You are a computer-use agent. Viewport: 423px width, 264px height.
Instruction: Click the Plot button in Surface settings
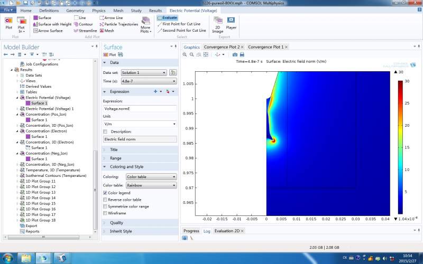pos(110,54)
